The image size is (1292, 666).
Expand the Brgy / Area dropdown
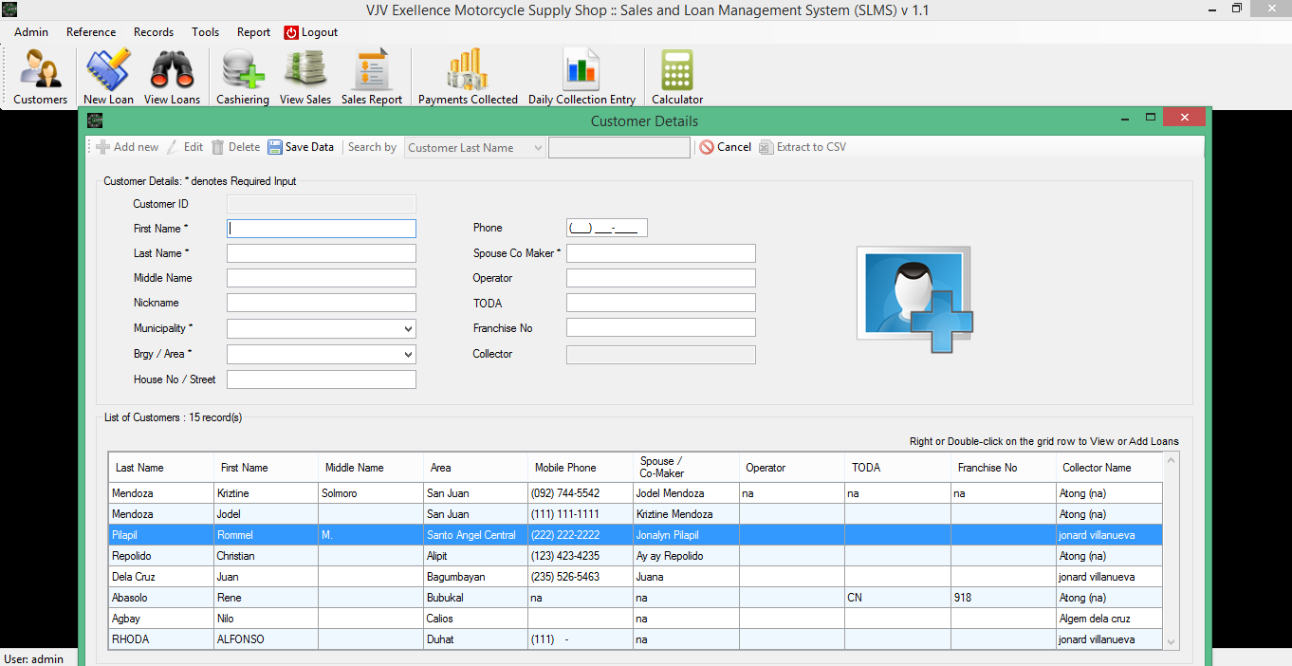408,354
